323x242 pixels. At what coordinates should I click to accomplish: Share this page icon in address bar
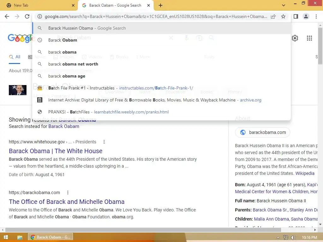[273, 16]
